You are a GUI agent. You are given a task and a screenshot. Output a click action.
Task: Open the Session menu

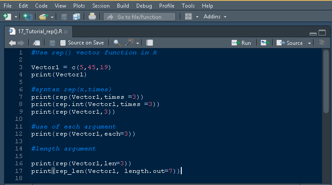(x=101, y=6)
